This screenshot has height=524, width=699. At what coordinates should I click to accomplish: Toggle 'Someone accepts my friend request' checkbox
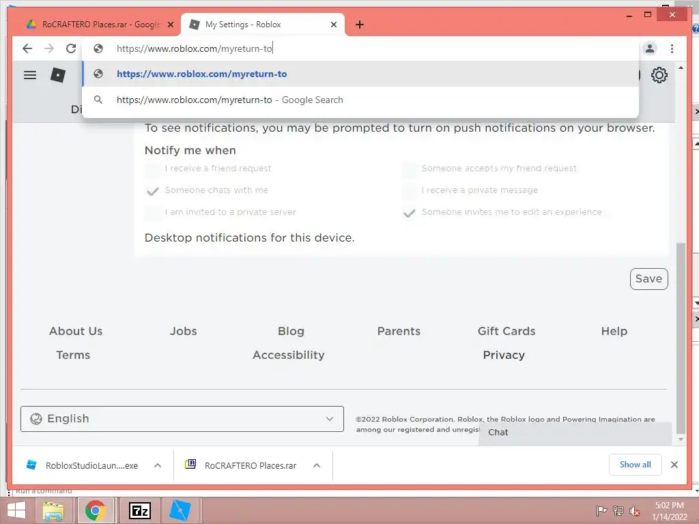click(410, 169)
